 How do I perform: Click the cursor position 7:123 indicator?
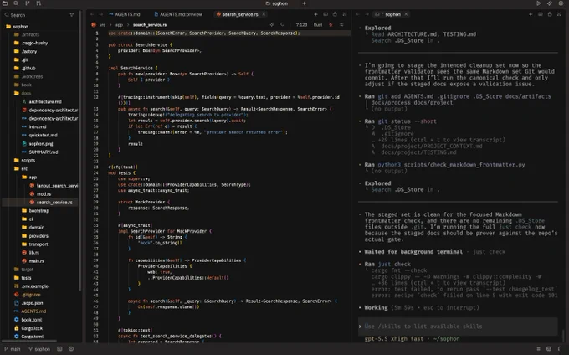(301, 24)
